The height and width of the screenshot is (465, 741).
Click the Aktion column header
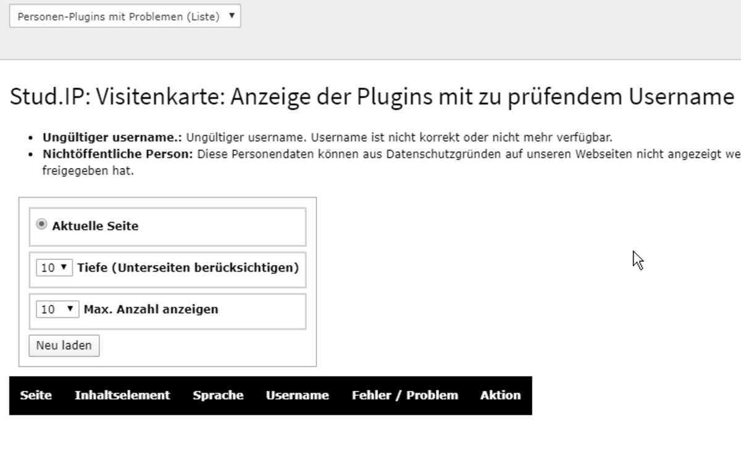point(500,395)
